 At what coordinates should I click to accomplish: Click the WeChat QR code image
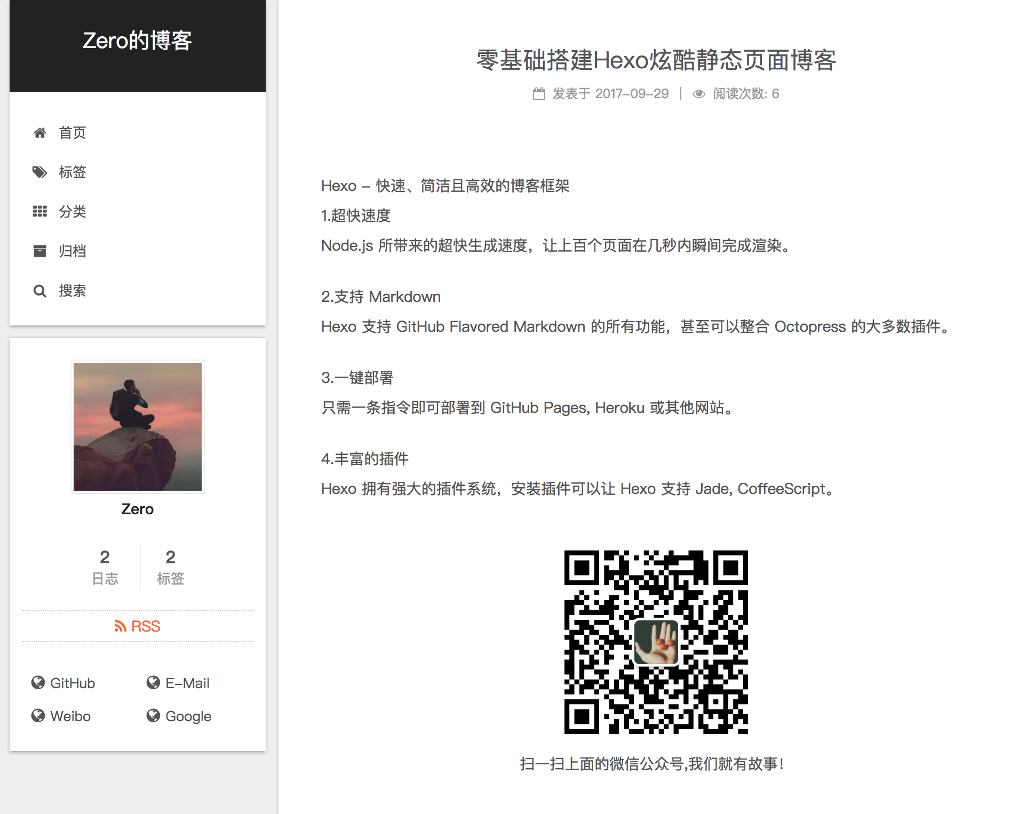[656, 642]
